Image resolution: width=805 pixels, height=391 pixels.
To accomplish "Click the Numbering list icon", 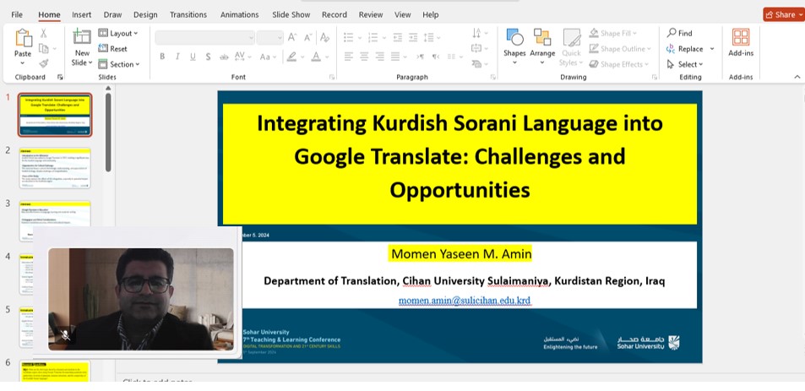I will pos(373,37).
